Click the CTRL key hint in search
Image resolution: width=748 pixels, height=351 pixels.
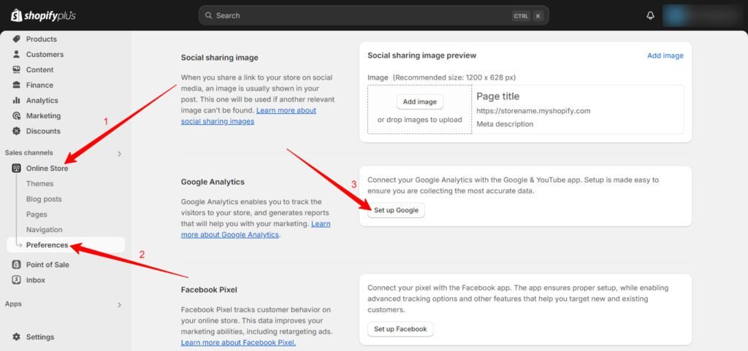pos(521,16)
